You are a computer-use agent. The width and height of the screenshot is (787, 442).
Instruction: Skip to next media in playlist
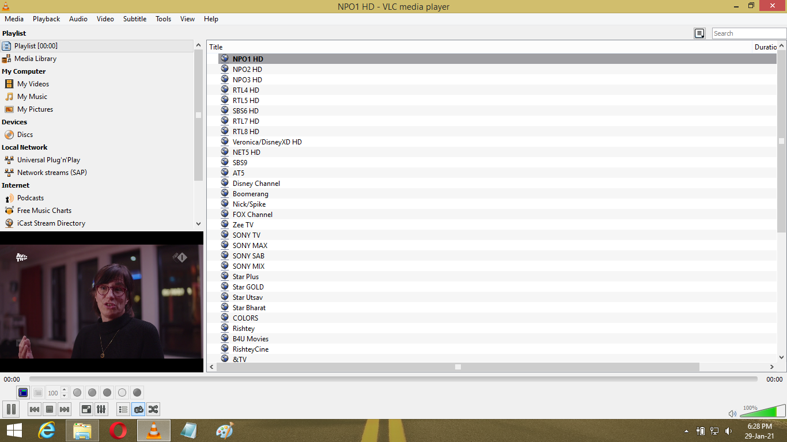coord(65,409)
